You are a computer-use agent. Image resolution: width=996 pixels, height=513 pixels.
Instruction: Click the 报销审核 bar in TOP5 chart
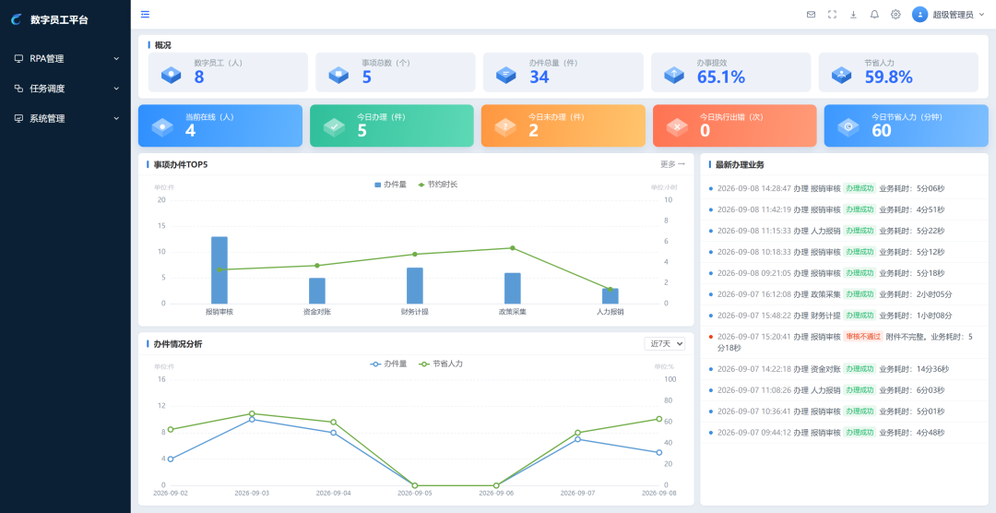(x=219, y=270)
